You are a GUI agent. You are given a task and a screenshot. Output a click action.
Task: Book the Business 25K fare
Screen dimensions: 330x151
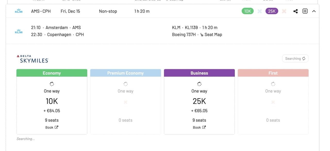[199, 127]
